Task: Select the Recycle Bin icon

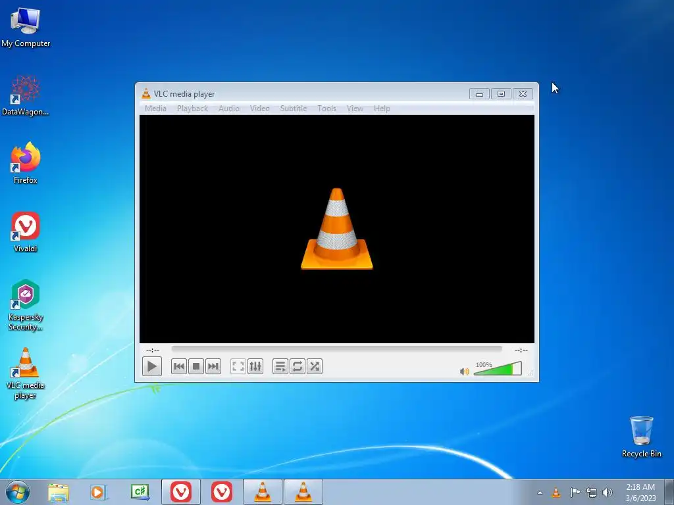Action: pyautogui.click(x=641, y=437)
